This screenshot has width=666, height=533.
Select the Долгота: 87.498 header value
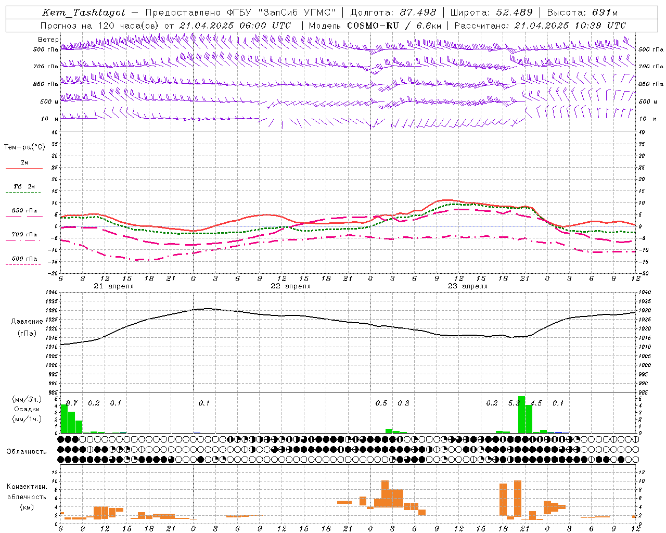pos(393,12)
